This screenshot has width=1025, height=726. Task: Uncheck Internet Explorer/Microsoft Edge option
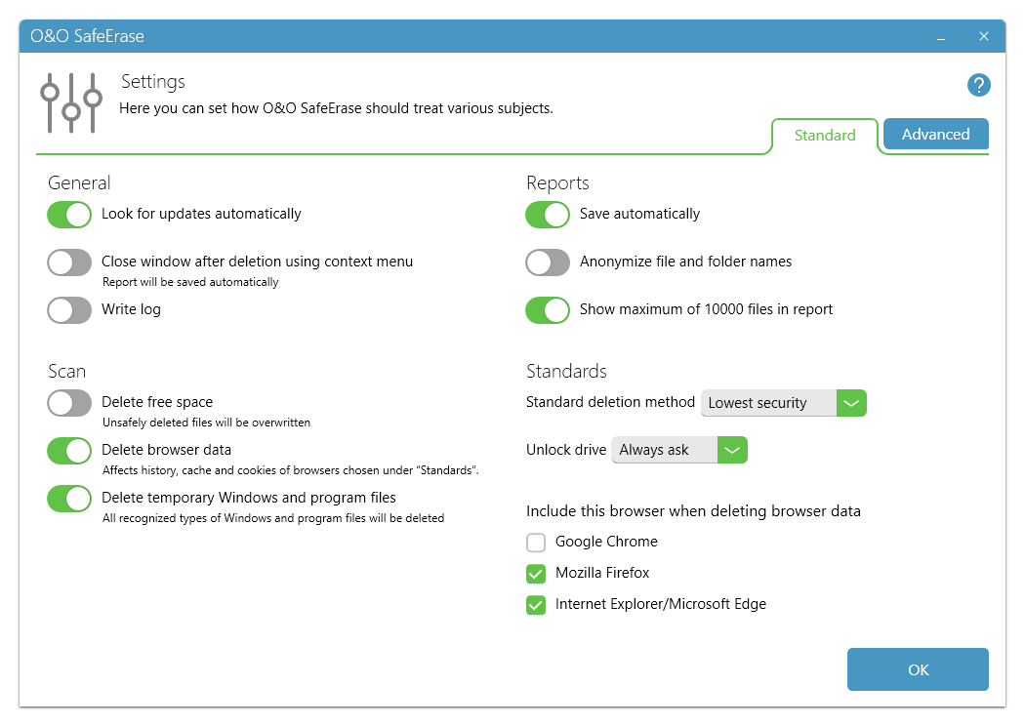coord(535,605)
